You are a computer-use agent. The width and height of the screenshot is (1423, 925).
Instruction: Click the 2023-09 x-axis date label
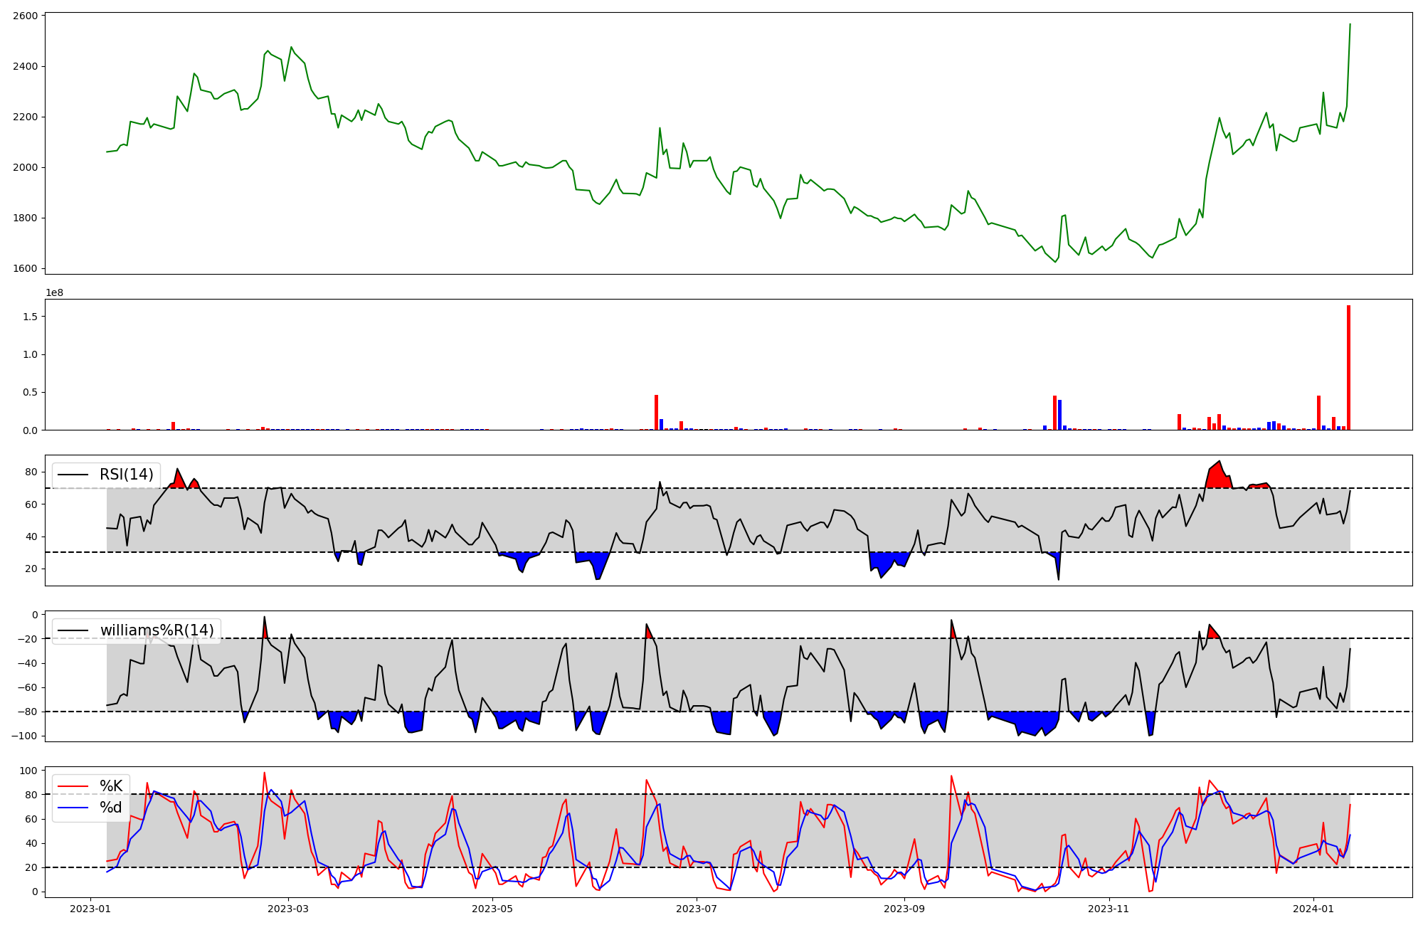click(904, 909)
